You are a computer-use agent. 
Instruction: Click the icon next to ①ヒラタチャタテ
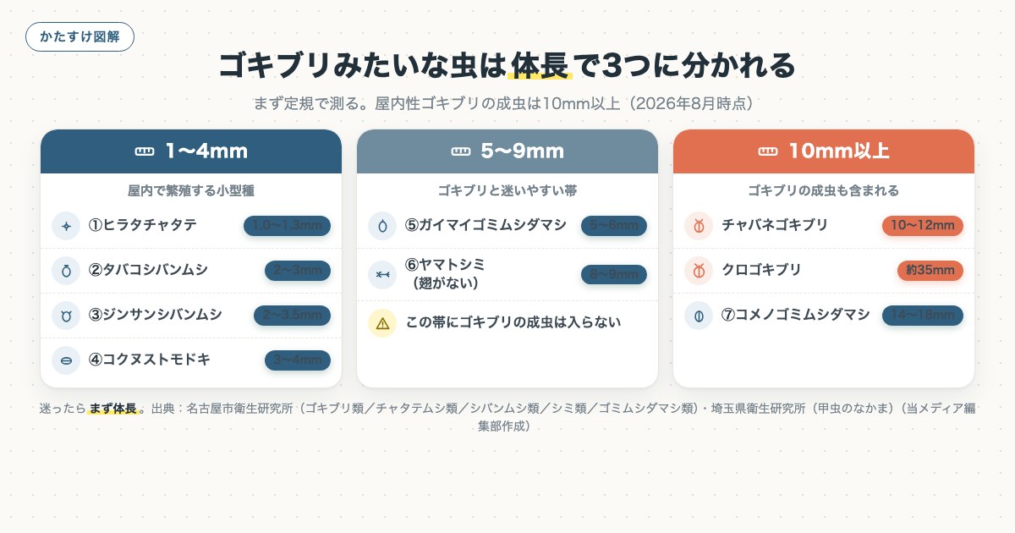[65, 226]
